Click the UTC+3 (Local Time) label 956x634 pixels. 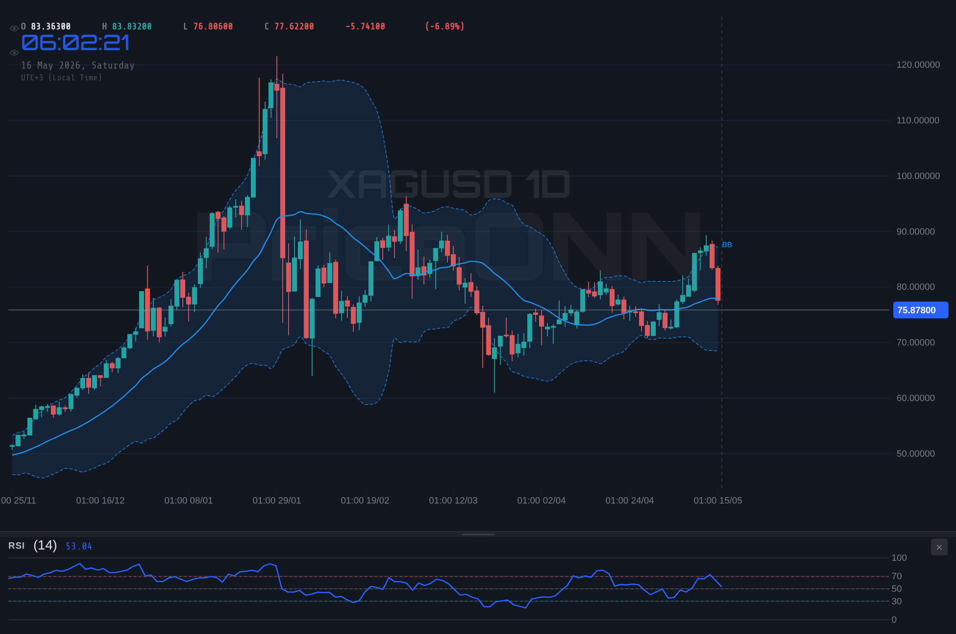point(61,77)
